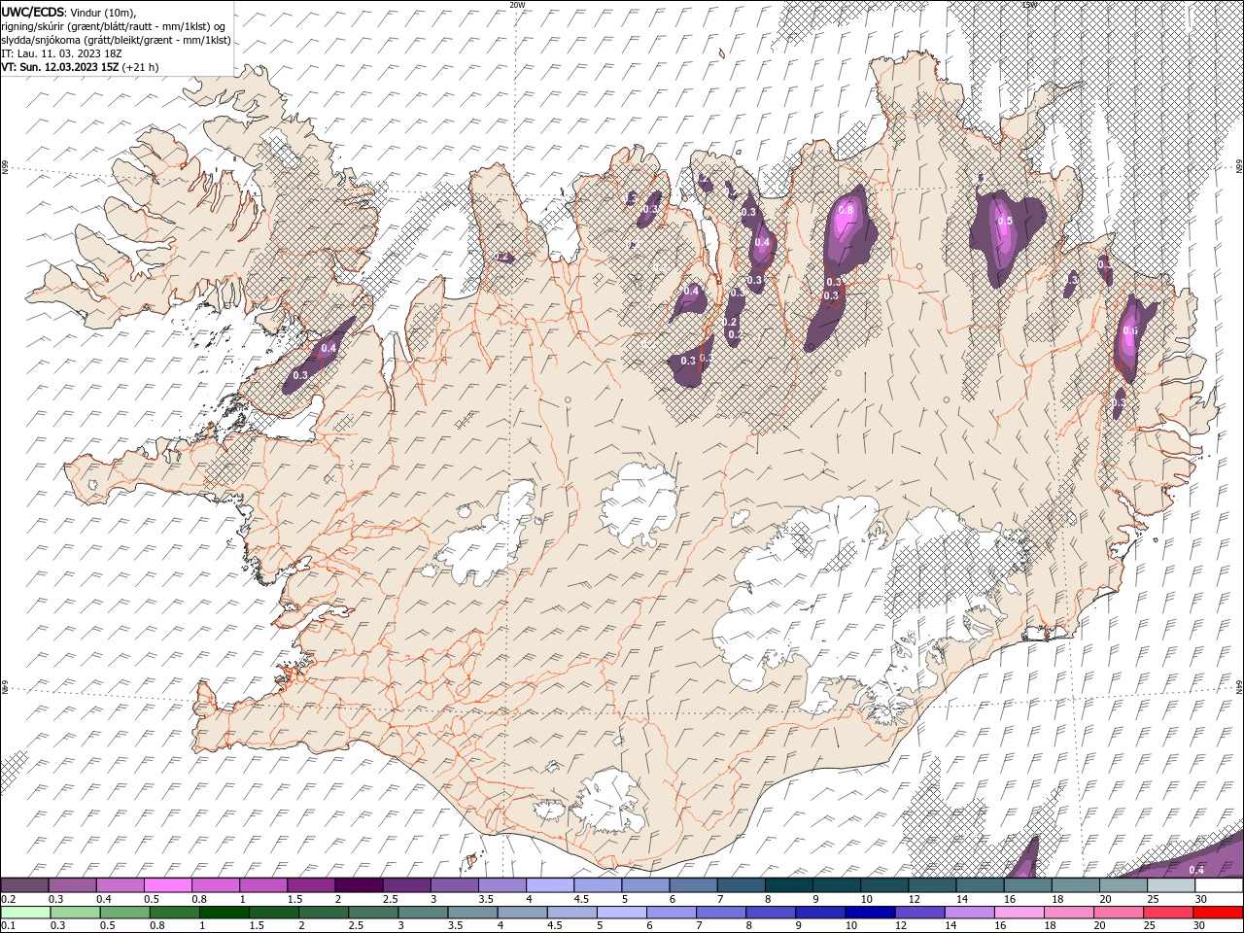The width and height of the screenshot is (1244, 933).
Task: Pick the darkest green rain swatch for 1–1.5
Action: pos(225,913)
